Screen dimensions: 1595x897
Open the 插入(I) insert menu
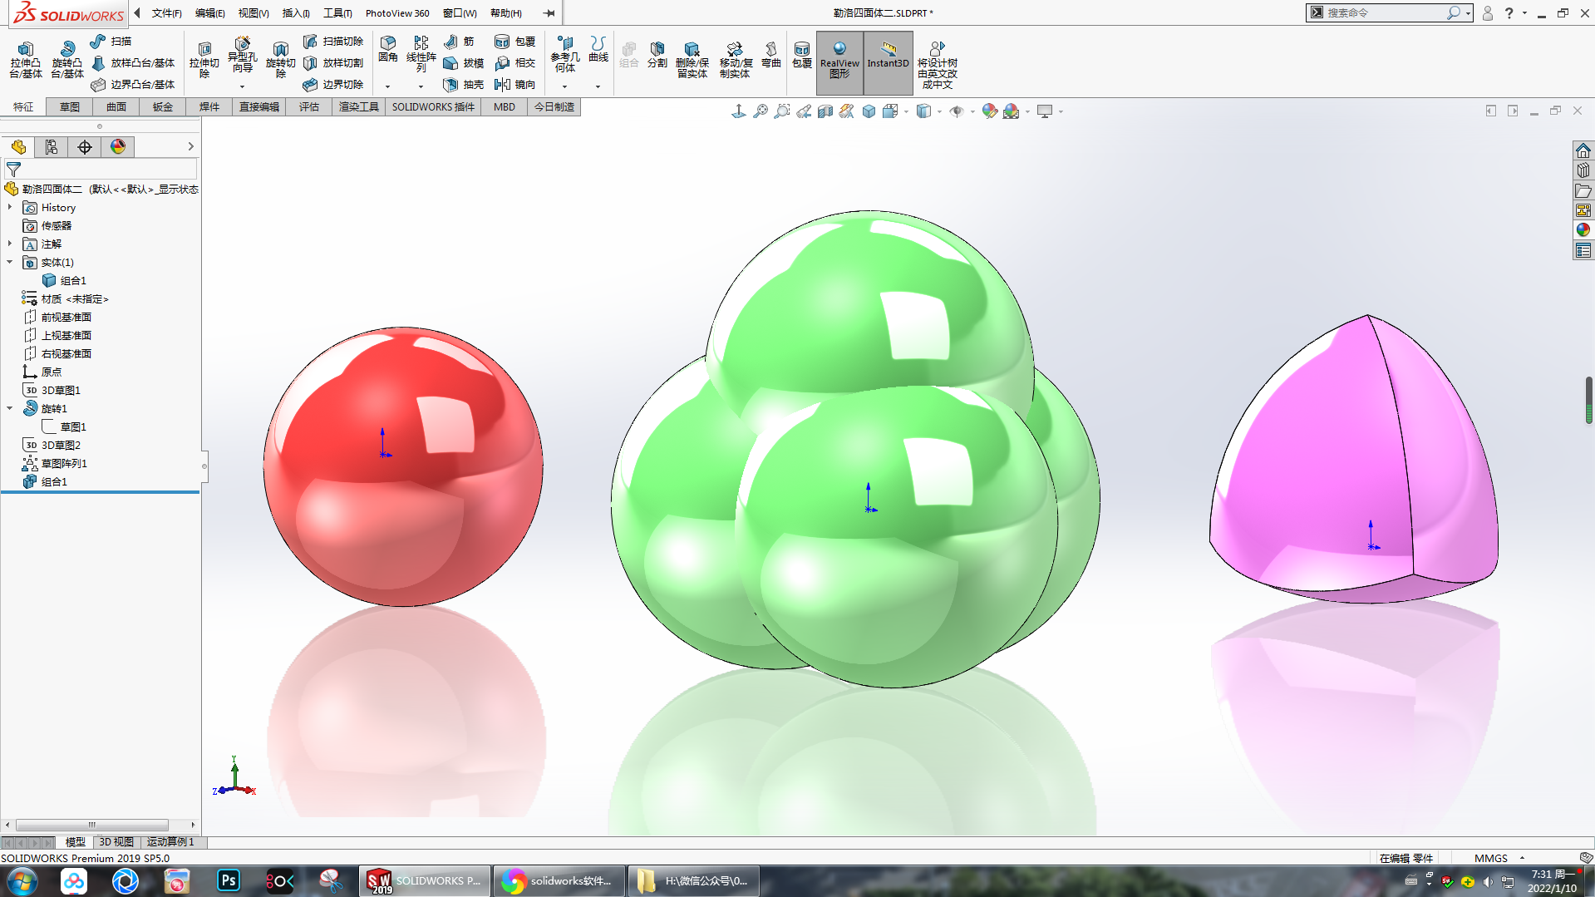tap(296, 12)
